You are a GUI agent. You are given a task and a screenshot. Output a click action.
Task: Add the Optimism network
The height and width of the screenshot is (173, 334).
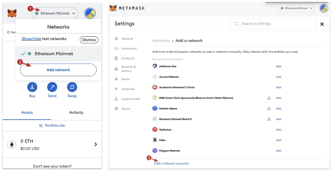click(278, 129)
